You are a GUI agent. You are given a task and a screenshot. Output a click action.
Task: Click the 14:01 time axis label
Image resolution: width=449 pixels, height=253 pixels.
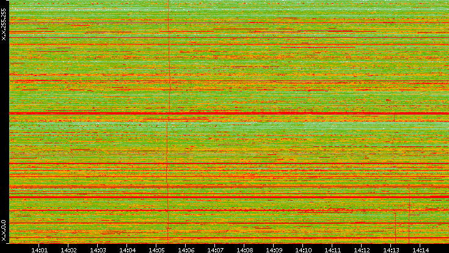click(x=39, y=250)
